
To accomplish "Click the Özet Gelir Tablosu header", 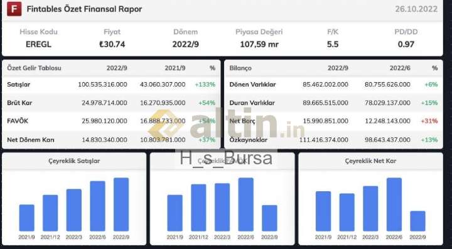I will tap(34, 68).
